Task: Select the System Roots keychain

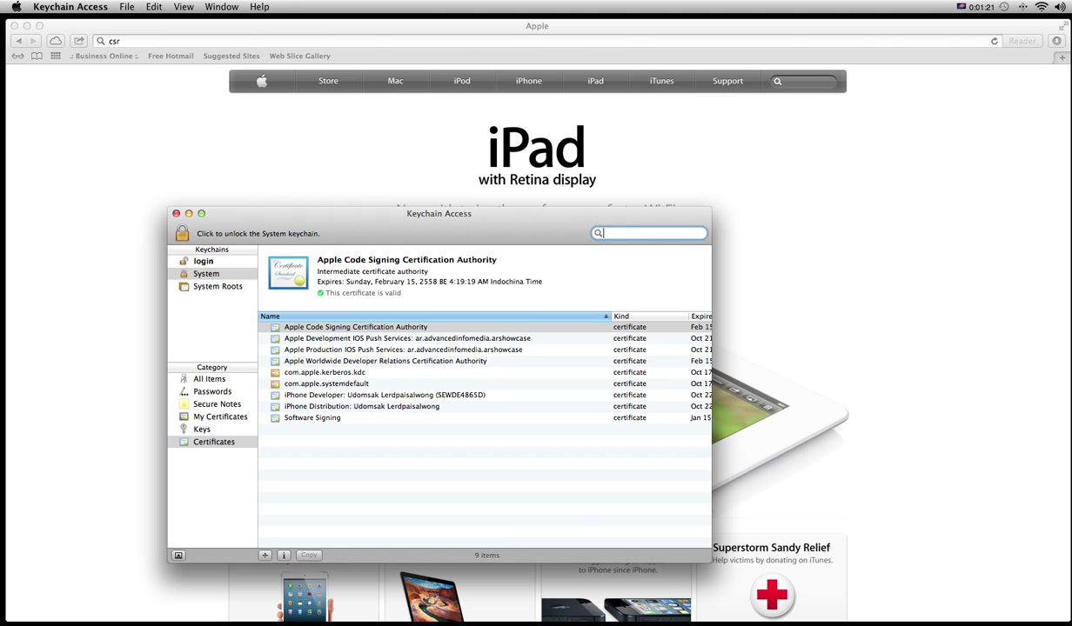Action: click(x=218, y=286)
